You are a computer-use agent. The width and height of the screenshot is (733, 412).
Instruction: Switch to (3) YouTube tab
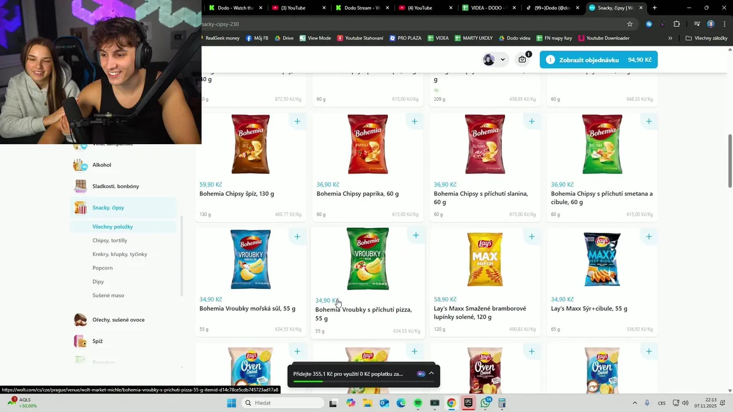coord(298,8)
